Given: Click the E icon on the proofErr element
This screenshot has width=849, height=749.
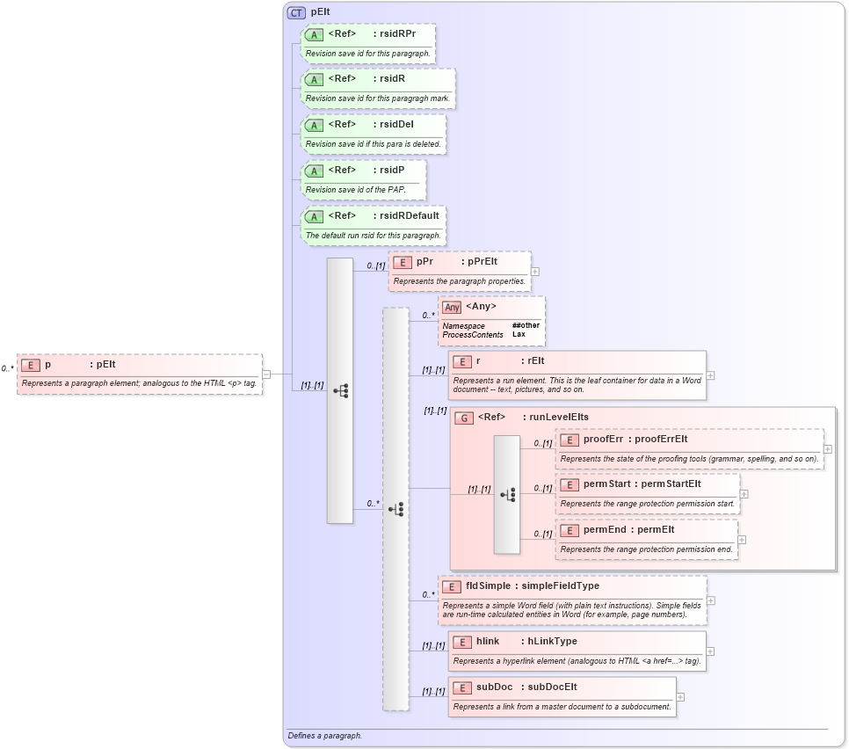Looking at the screenshot, I should point(570,439).
